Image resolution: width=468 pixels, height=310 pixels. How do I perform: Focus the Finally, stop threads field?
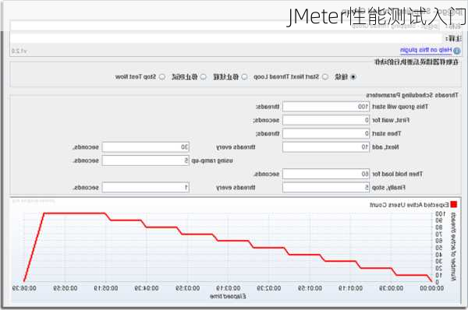(x=326, y=188)
